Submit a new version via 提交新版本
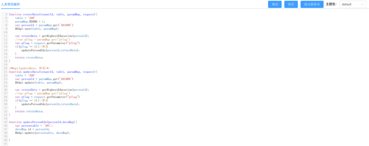 point(312,4)
